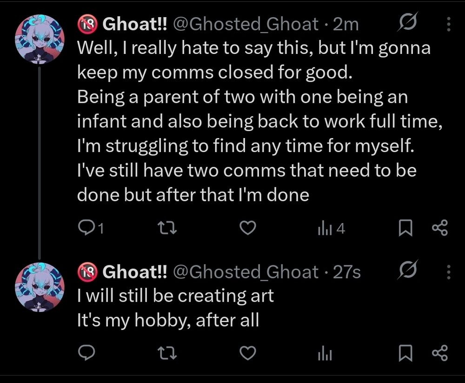The image size is (465, 383).
Task: View analytics showing 4 views
Action: [331, 228]
